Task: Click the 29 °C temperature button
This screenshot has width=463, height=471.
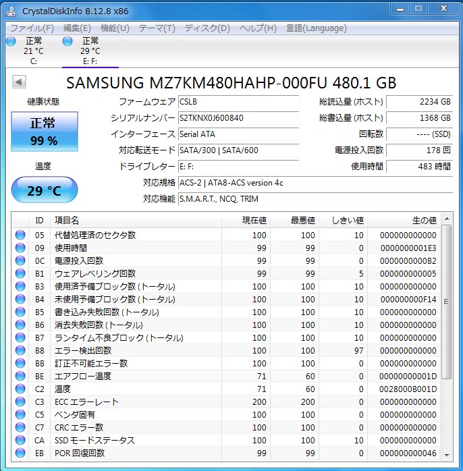Action: pyautogui.click(x=44, y=190)
